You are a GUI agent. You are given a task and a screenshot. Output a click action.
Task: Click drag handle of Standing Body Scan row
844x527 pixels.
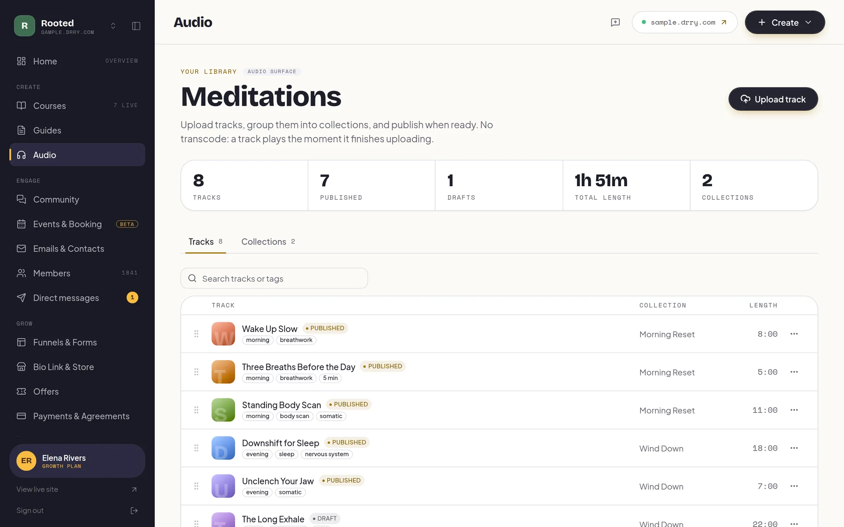(196, 410)
